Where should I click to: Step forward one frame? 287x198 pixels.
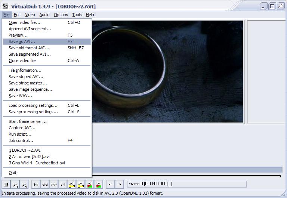pos(54,185)
